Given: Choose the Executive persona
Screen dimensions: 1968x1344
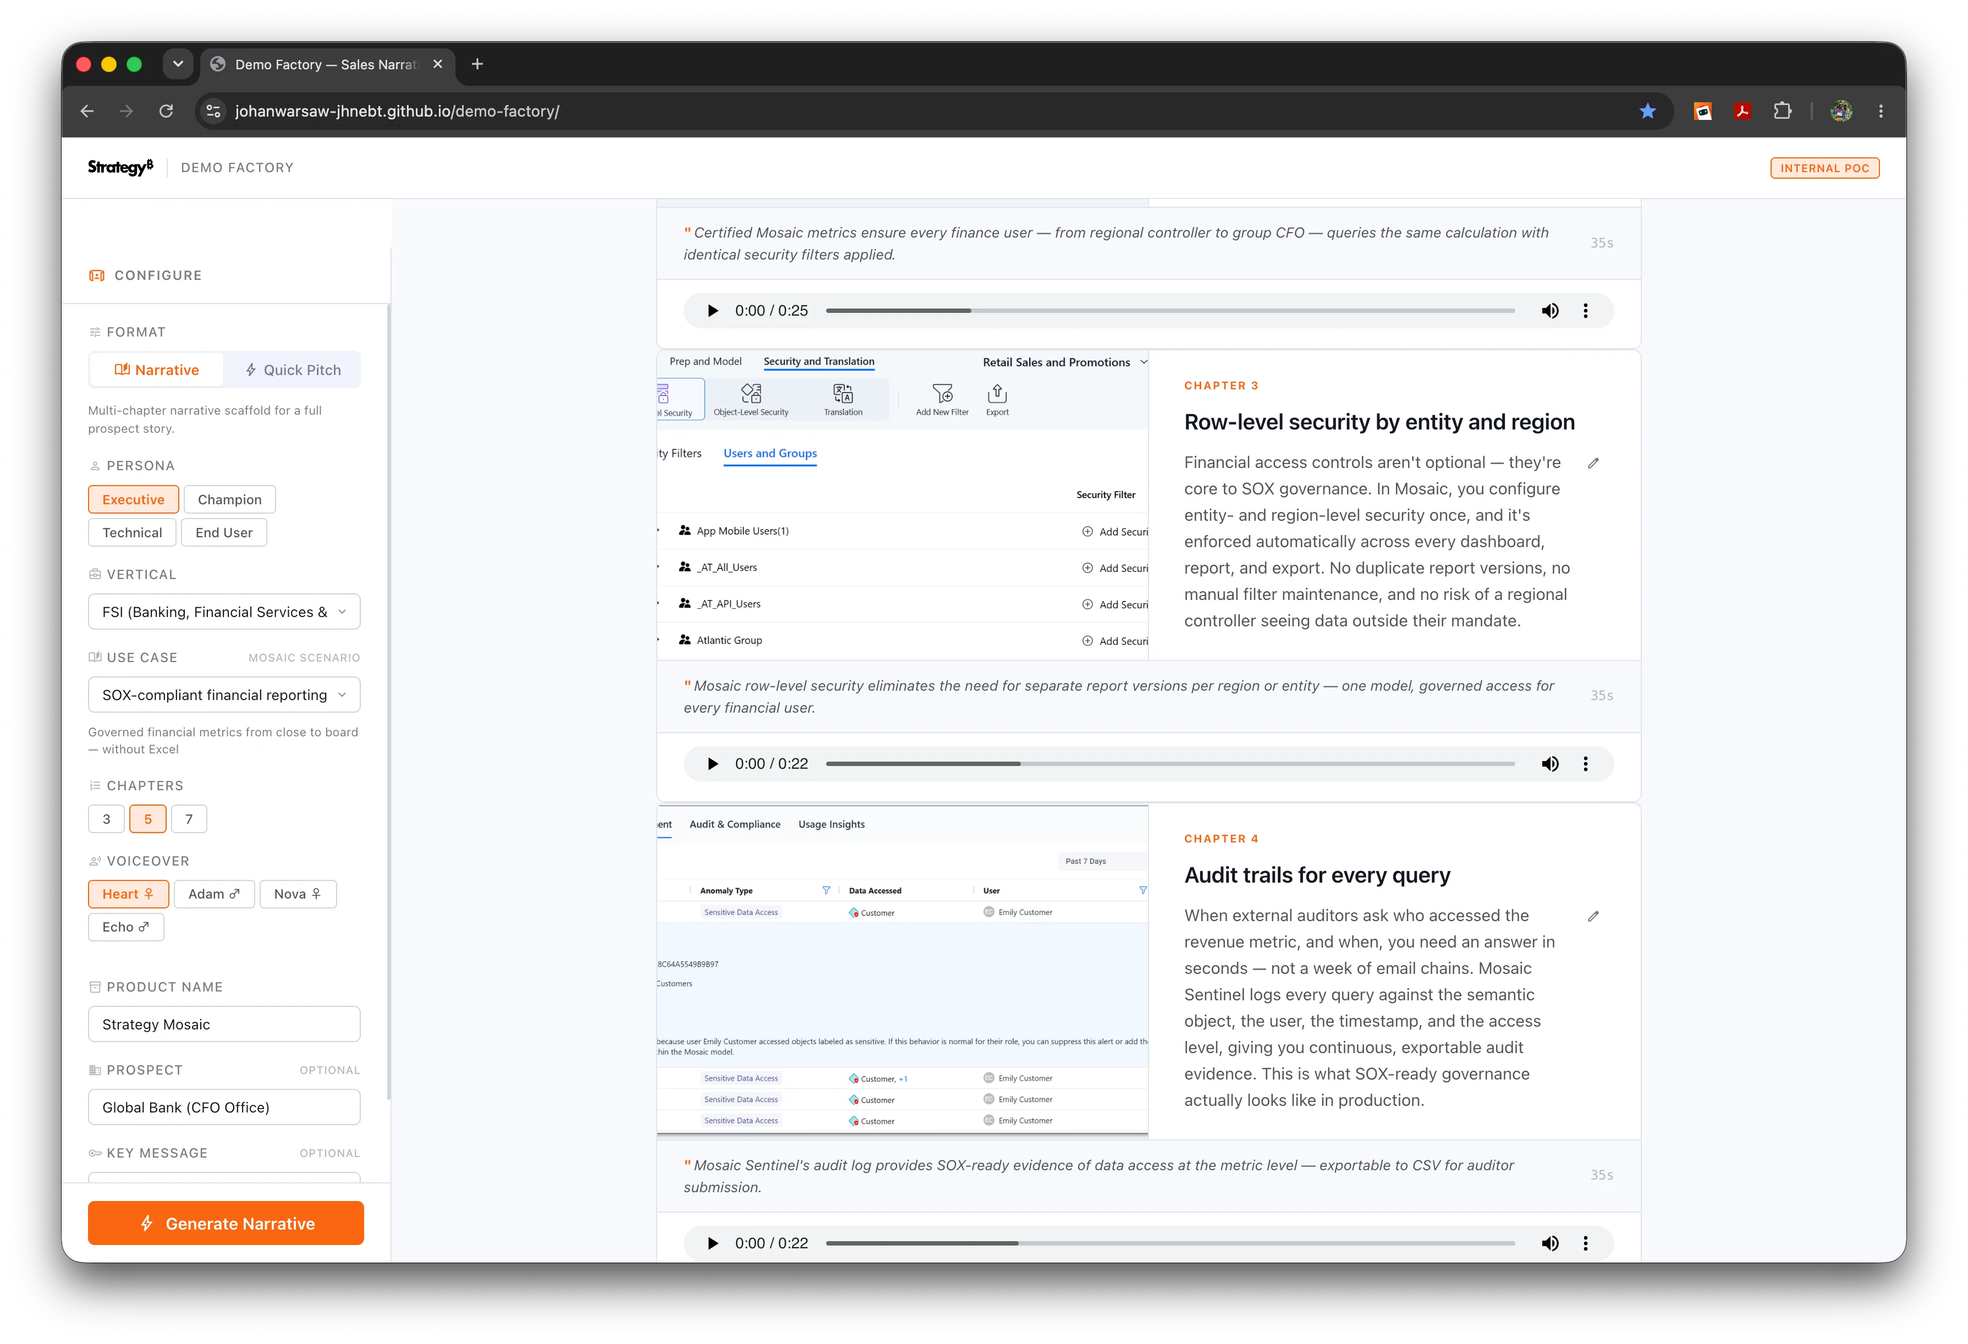Looking at the screenshot, I should [x=133, y=500].
